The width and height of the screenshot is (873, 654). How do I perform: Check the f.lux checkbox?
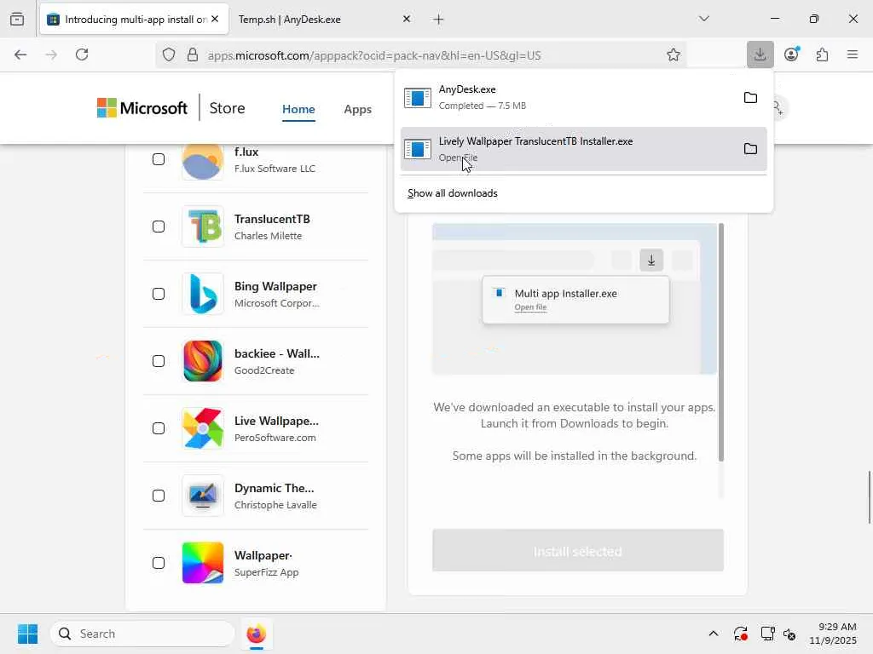click(x=159, y=159)
